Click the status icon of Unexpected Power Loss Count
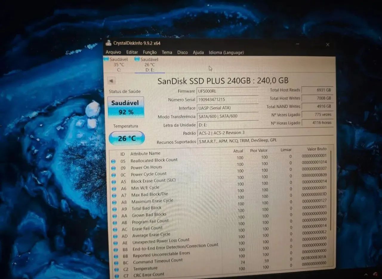The height and width of the screenshot is (279, 382). (115, 243)
